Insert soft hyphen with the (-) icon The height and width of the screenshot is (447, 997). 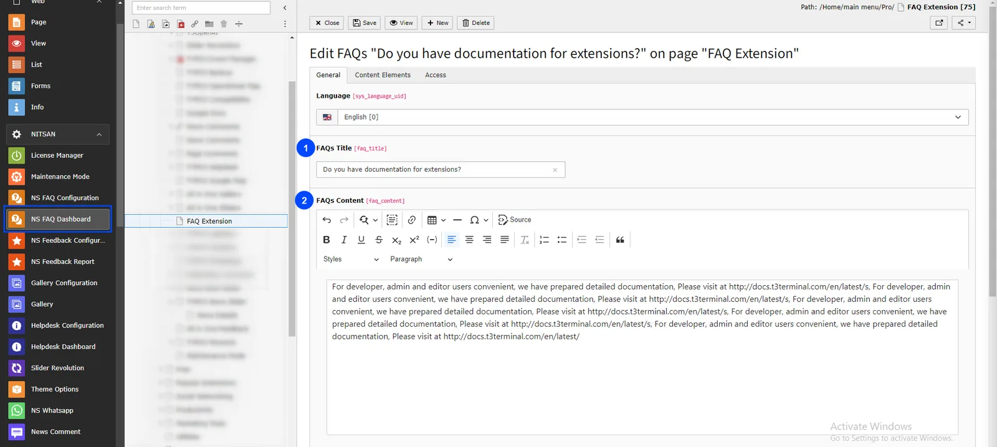pyautogui.click(x=432, y=240)
